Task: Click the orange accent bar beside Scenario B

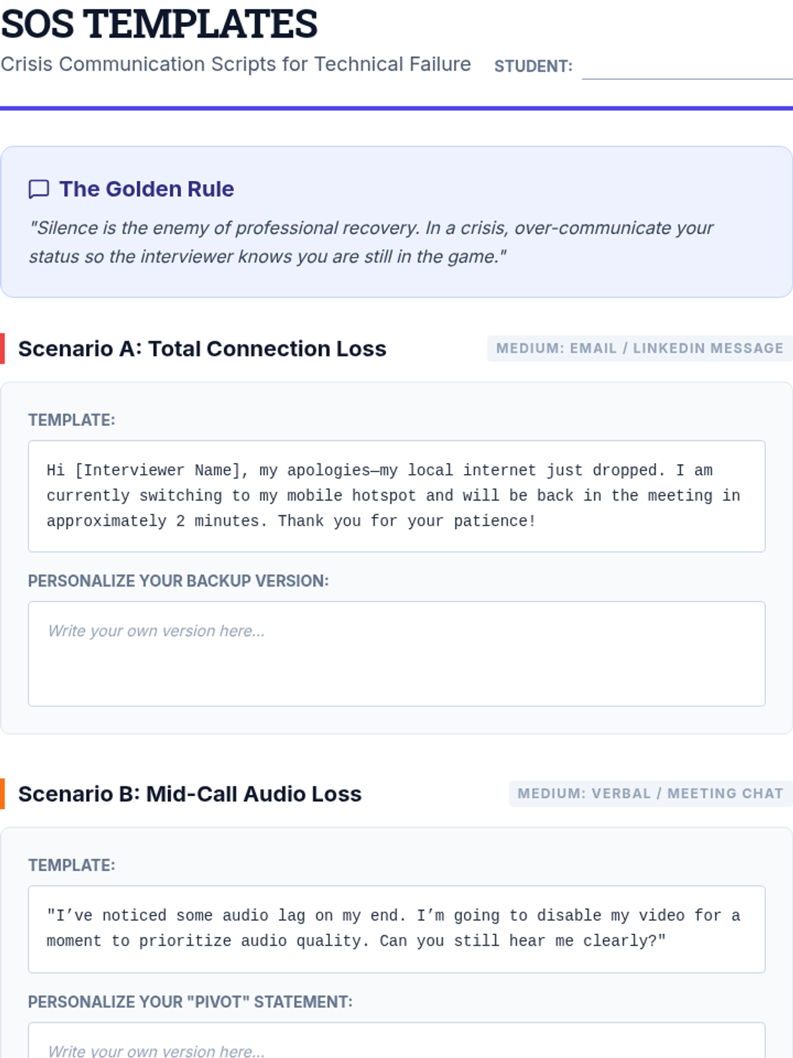Action: (2, 793)
